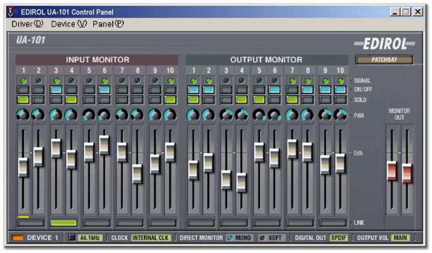The width and height of the screenshot is (432, 253).
Task: Open the 44.1kHz sample rate selector
Action: click(90, 237)
